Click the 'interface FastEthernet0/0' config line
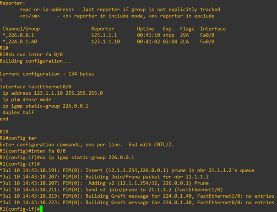 click(36, 87)
